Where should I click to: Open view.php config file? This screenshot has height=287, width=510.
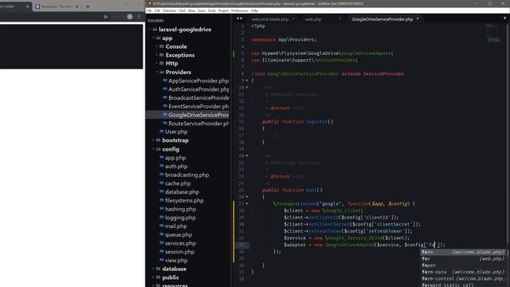(x=176, y=261)
